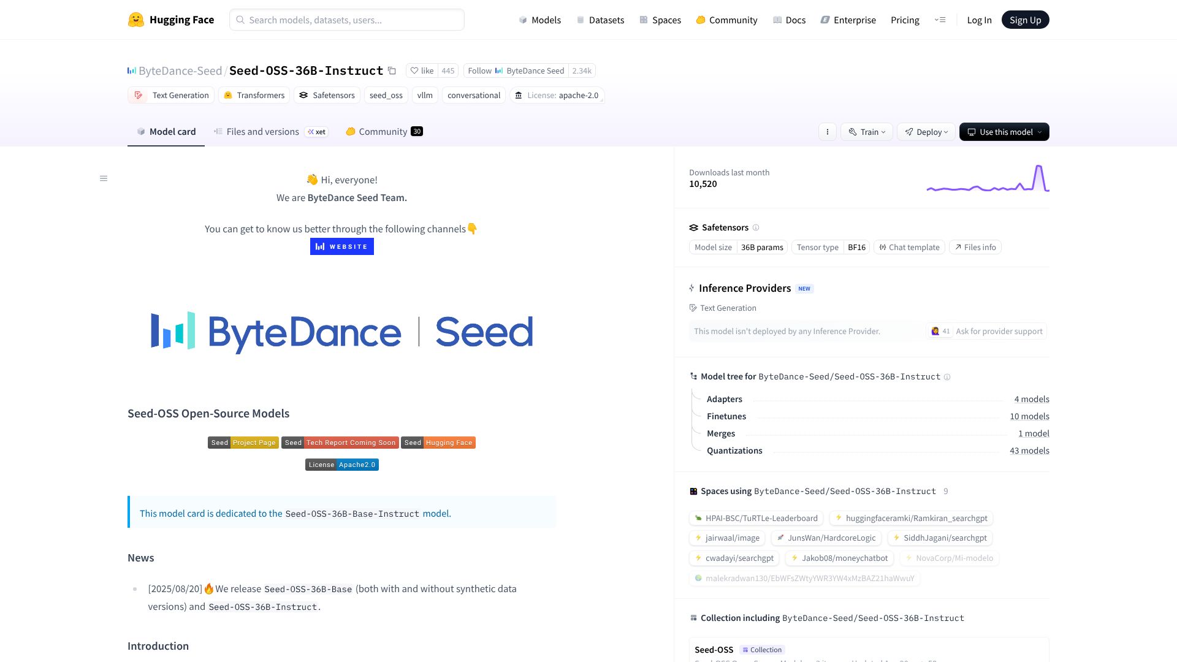The height and width of the screenshot is (662, 1177).
Task: Toggle the table of contents icon
Action: coord(104,178)
